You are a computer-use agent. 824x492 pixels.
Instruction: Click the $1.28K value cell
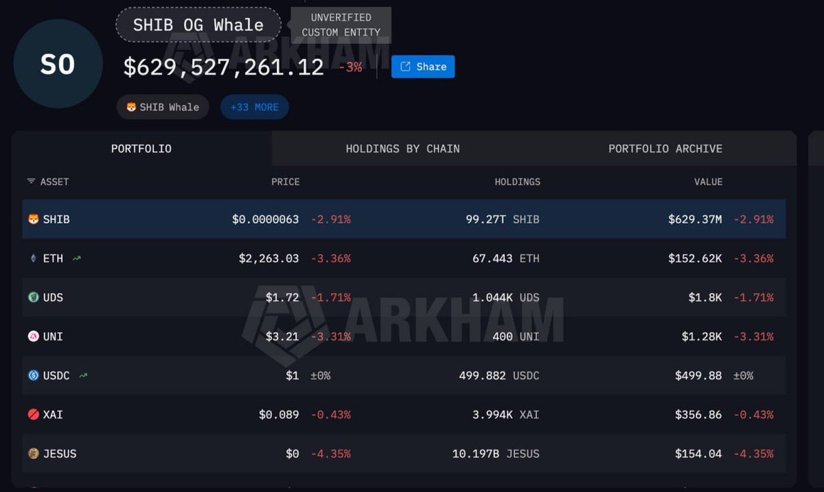(702, 336)
